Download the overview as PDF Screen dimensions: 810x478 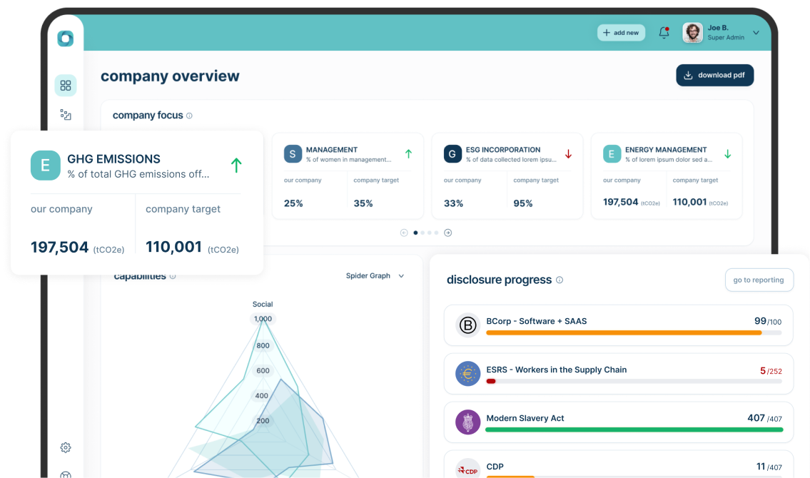(x=715, y=76)
